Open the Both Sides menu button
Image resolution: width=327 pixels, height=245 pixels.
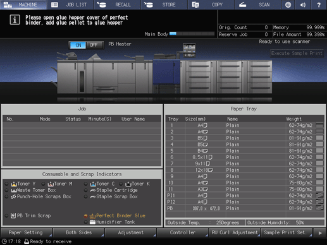coord(78,232)
